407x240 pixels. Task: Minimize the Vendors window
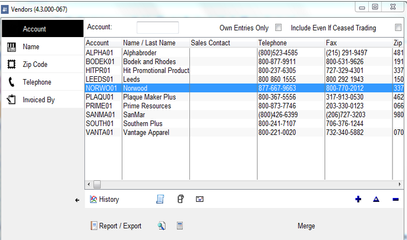pos(362,7)
